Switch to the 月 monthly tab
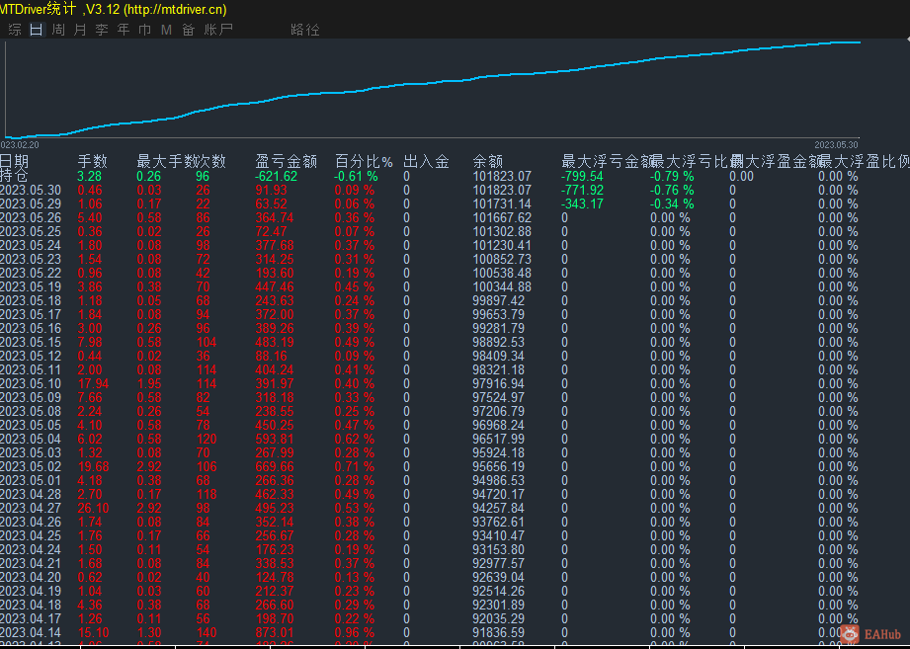 coord(80,30)
